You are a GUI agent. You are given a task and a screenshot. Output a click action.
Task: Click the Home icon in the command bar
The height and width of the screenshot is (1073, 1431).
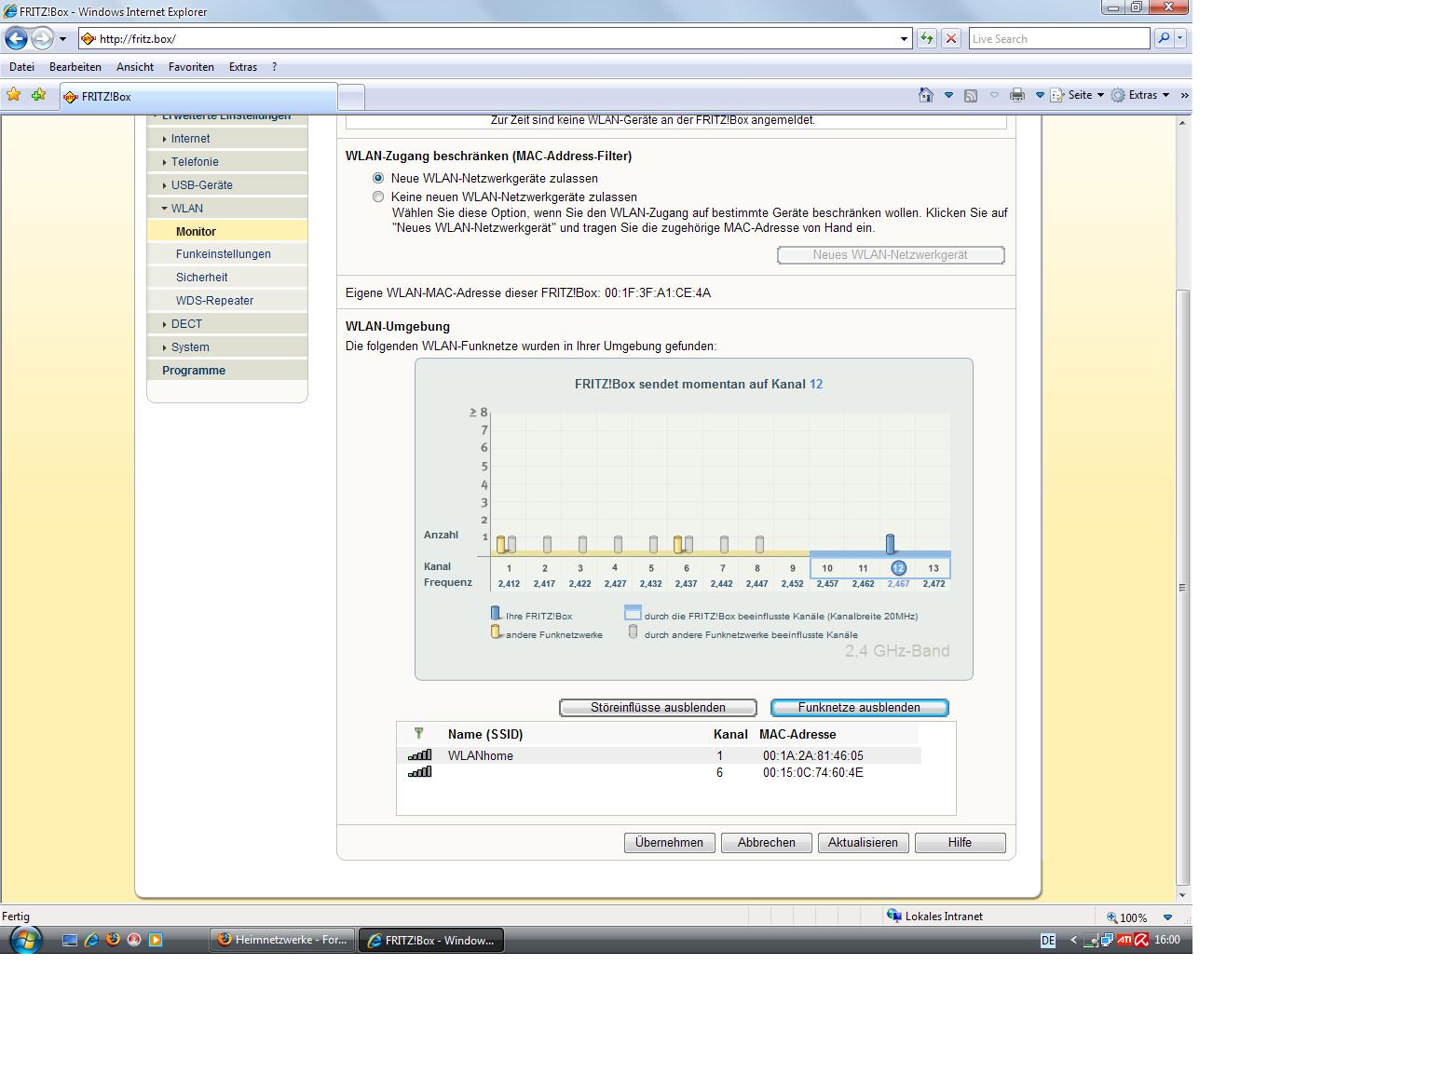coord(926,95)
